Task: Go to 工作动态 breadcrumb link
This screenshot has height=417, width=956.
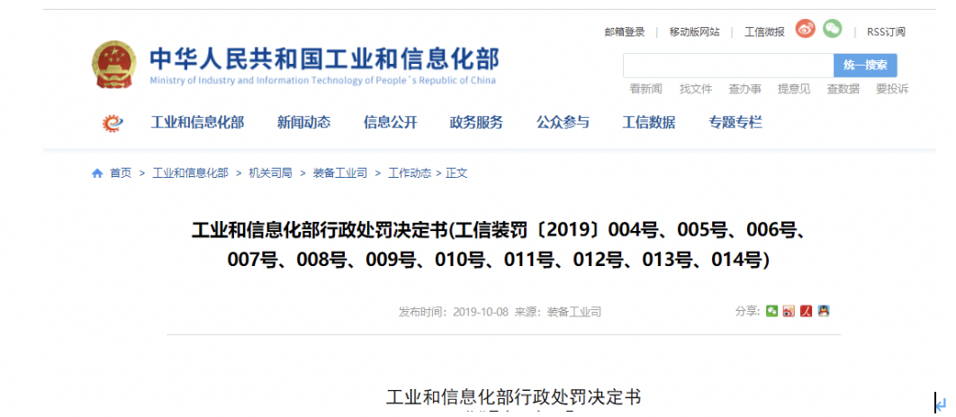Action: (x=410, y=173)
